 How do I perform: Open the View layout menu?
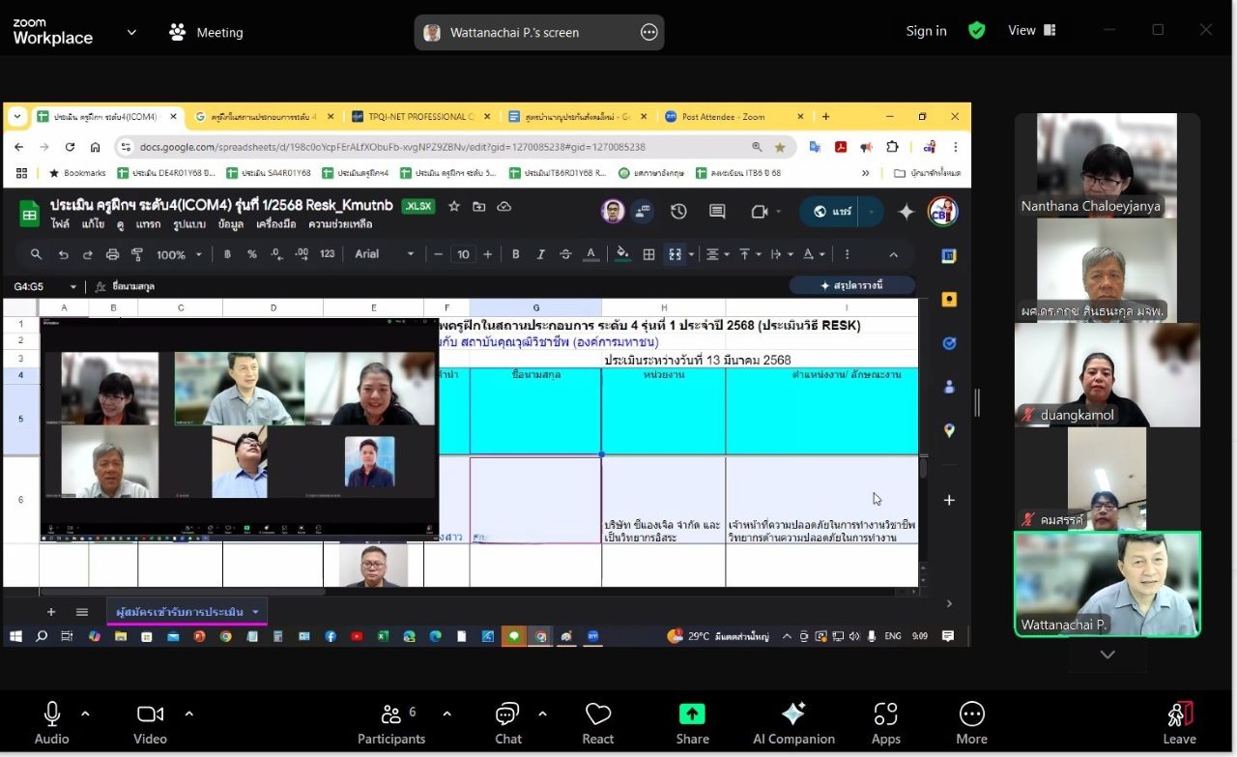point(1032,30)
